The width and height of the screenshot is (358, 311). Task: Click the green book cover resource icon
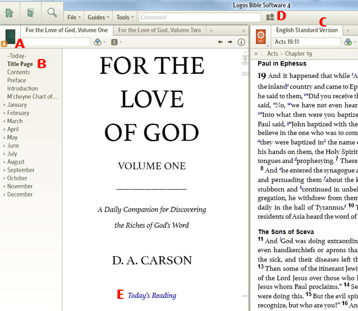click(x=10, y=37)
